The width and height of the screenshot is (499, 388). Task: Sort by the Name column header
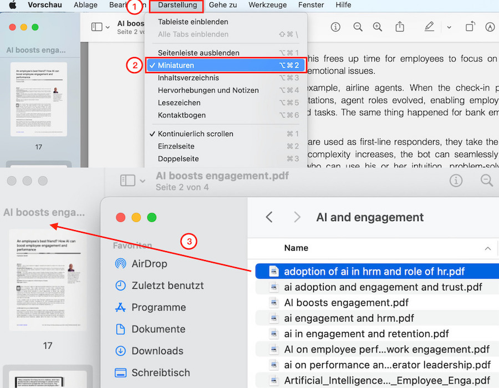click(296, 248)
